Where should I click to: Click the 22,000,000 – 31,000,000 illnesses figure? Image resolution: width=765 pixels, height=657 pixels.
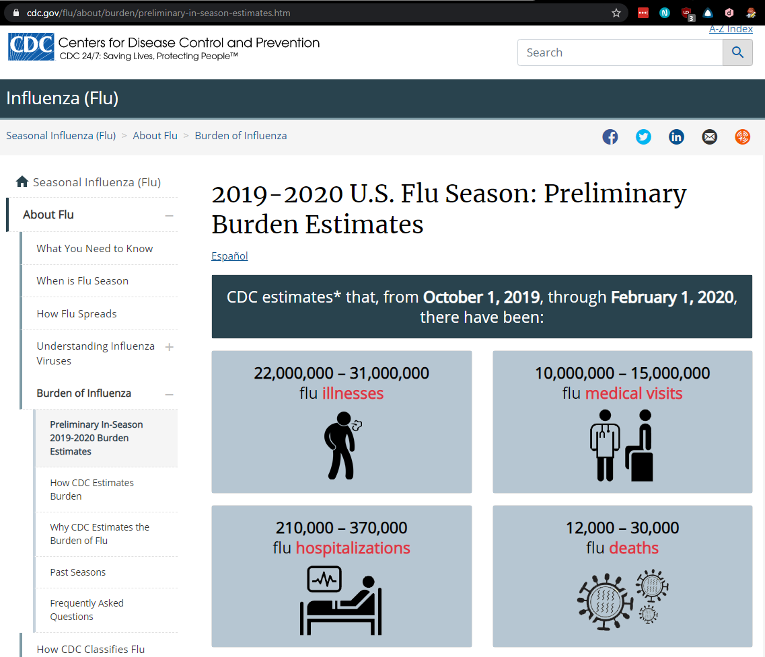click(342, 373)
